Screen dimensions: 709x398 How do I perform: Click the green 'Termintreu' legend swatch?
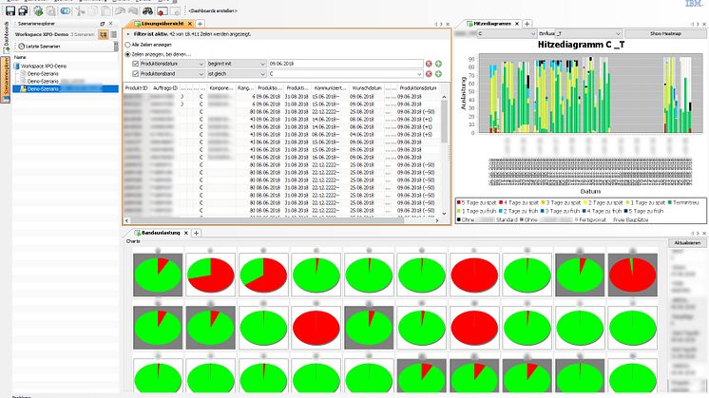(x=669, y=203)
